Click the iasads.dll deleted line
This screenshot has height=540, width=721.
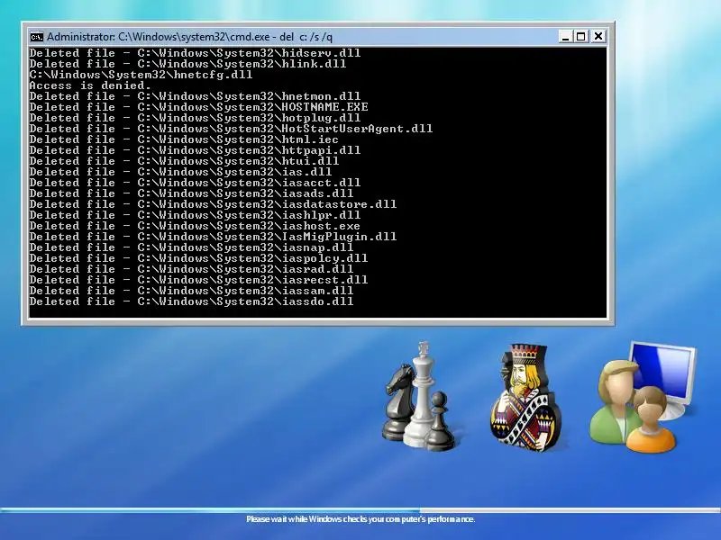pyautogui.click(x=191, y=193)
